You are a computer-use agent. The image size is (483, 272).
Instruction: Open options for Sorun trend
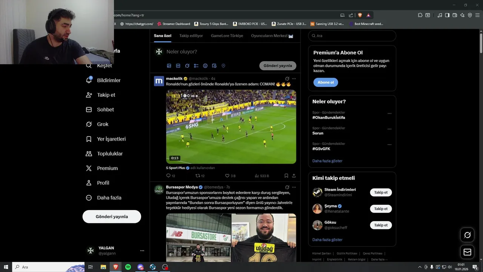[389, 129]
